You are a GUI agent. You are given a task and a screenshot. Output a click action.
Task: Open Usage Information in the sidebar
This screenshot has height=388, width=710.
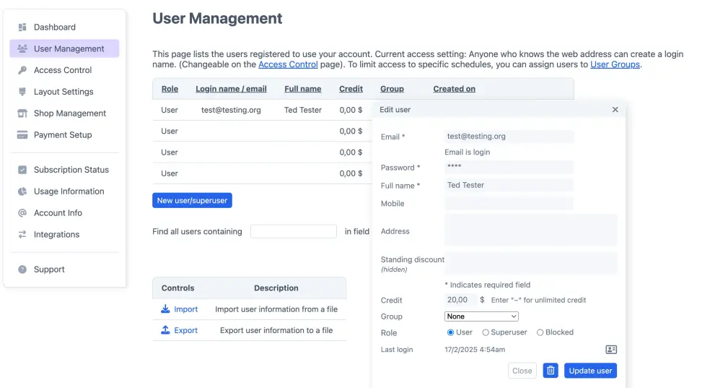pyautogui.click(x=69, y=191)
